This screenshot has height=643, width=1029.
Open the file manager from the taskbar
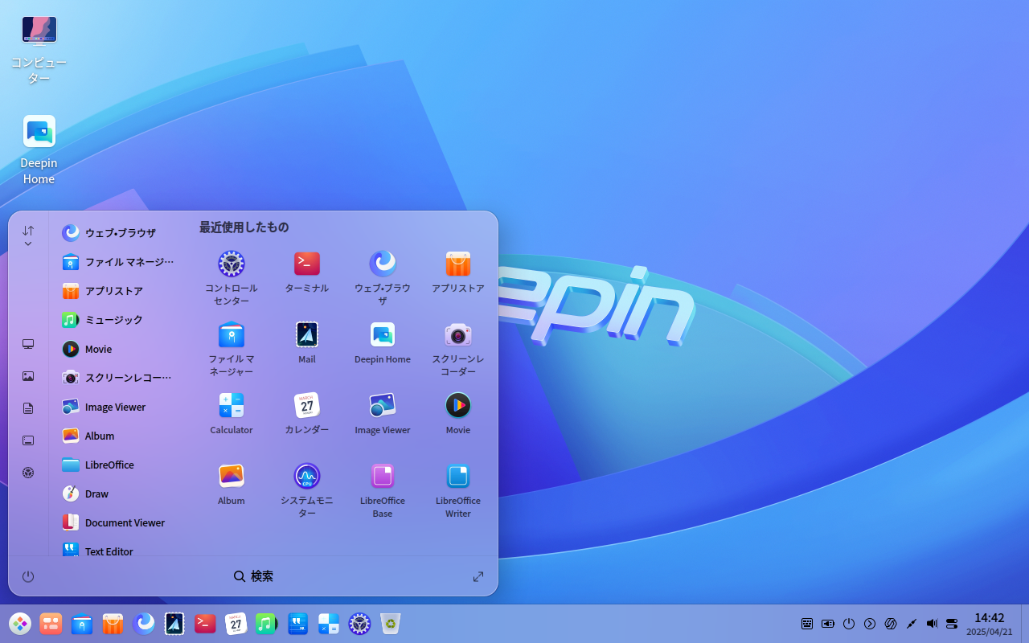tap(82, 624)
